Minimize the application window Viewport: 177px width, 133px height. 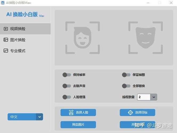(148, 3)
